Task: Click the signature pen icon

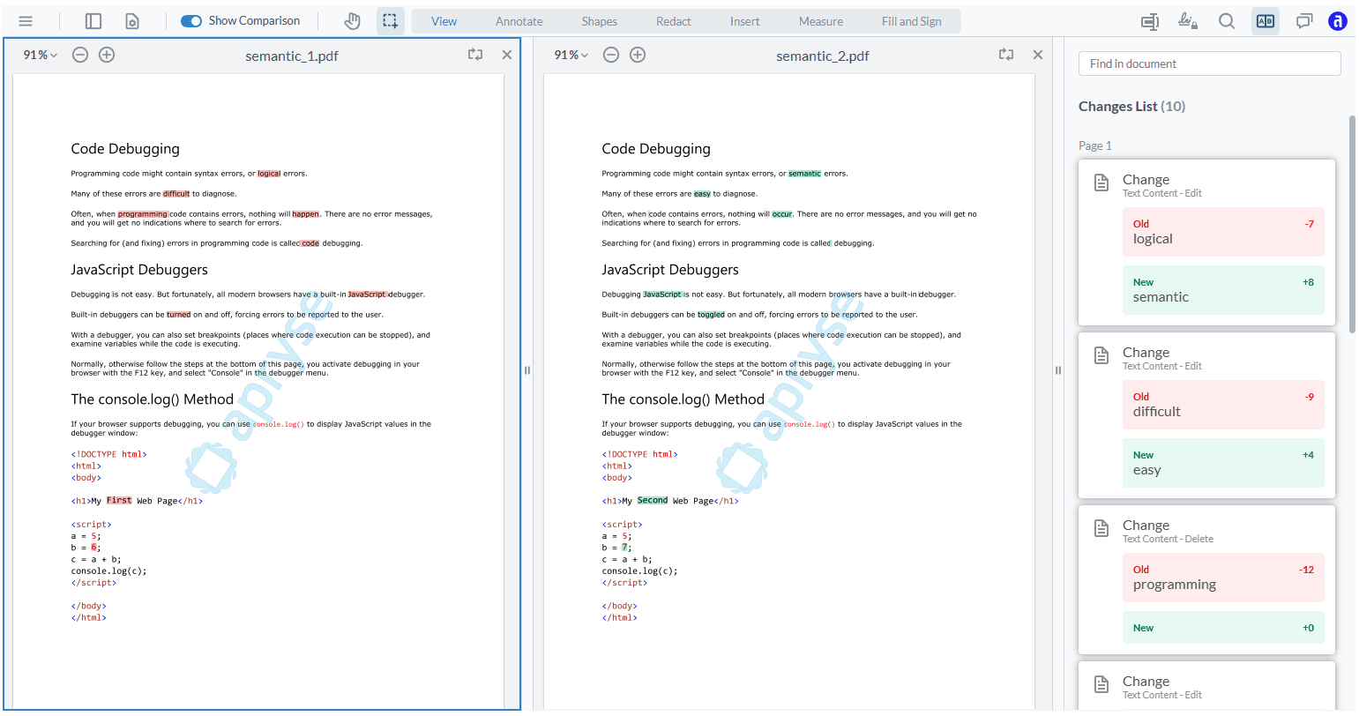Action: (1187, 21)
